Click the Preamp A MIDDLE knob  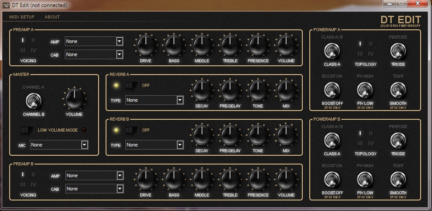pyautogui.click(x=202, y=45)
